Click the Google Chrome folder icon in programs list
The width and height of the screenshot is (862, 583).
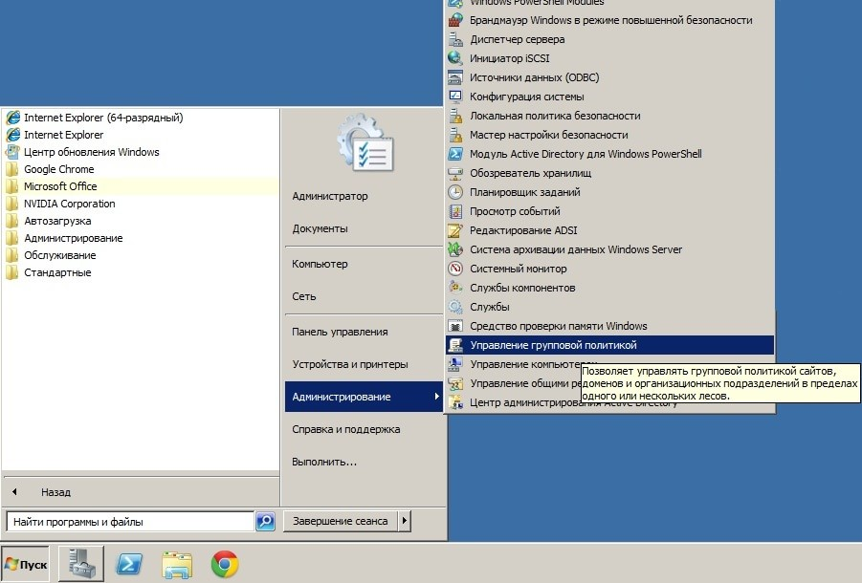click(x=12, y=169)
